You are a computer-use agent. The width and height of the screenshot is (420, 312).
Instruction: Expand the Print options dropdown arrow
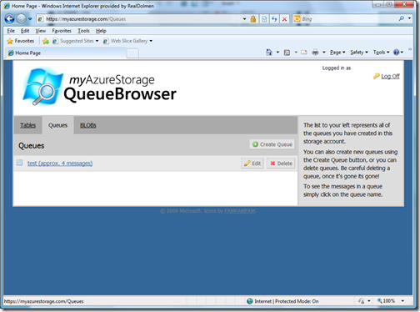coord(324,53)
